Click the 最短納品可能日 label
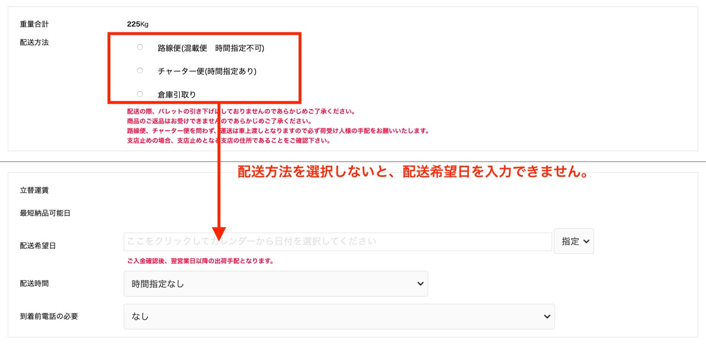 click(x=45, y=213)
